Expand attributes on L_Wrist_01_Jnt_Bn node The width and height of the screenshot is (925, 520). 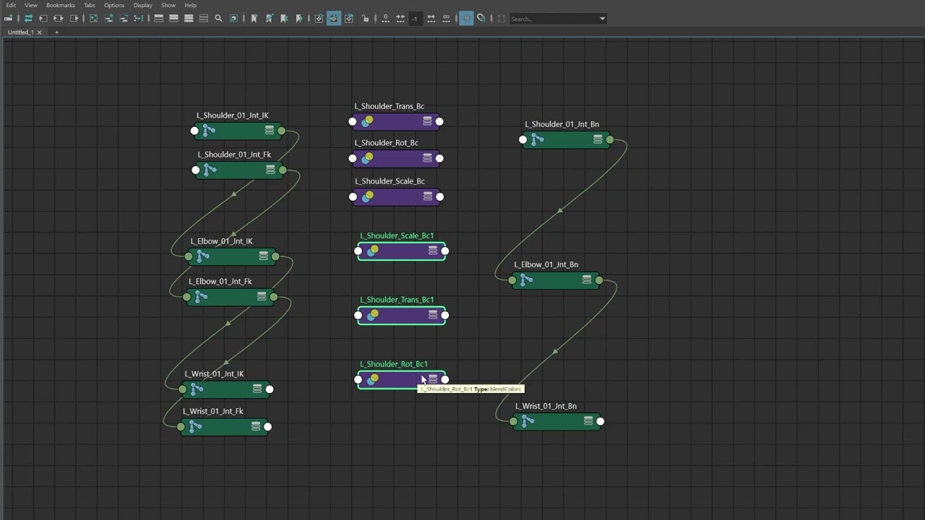(x=588, y=421)
